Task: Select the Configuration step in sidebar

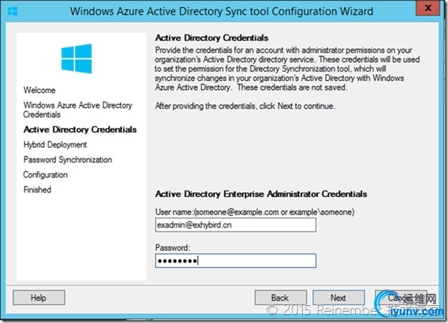Action: coord(45,175)
